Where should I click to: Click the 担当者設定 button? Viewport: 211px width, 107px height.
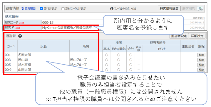179,36
